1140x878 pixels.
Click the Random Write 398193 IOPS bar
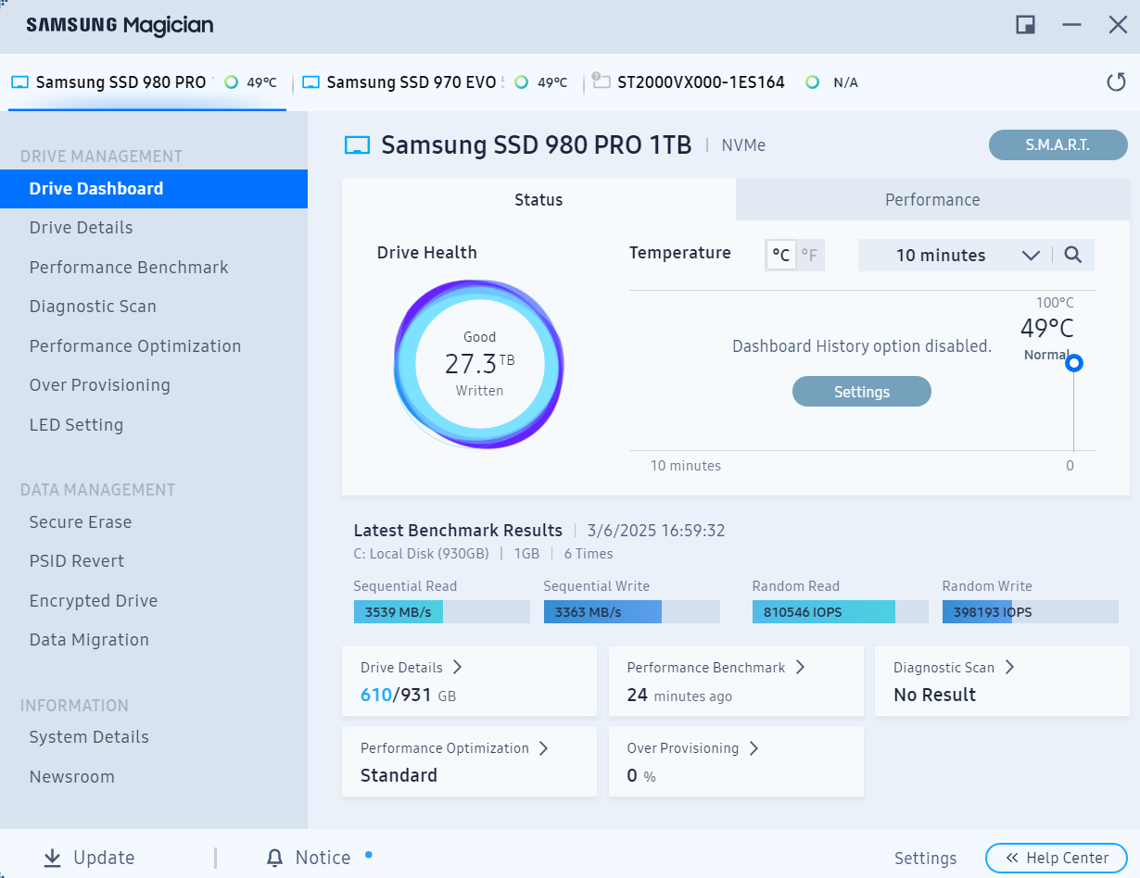coord(1031,612)
